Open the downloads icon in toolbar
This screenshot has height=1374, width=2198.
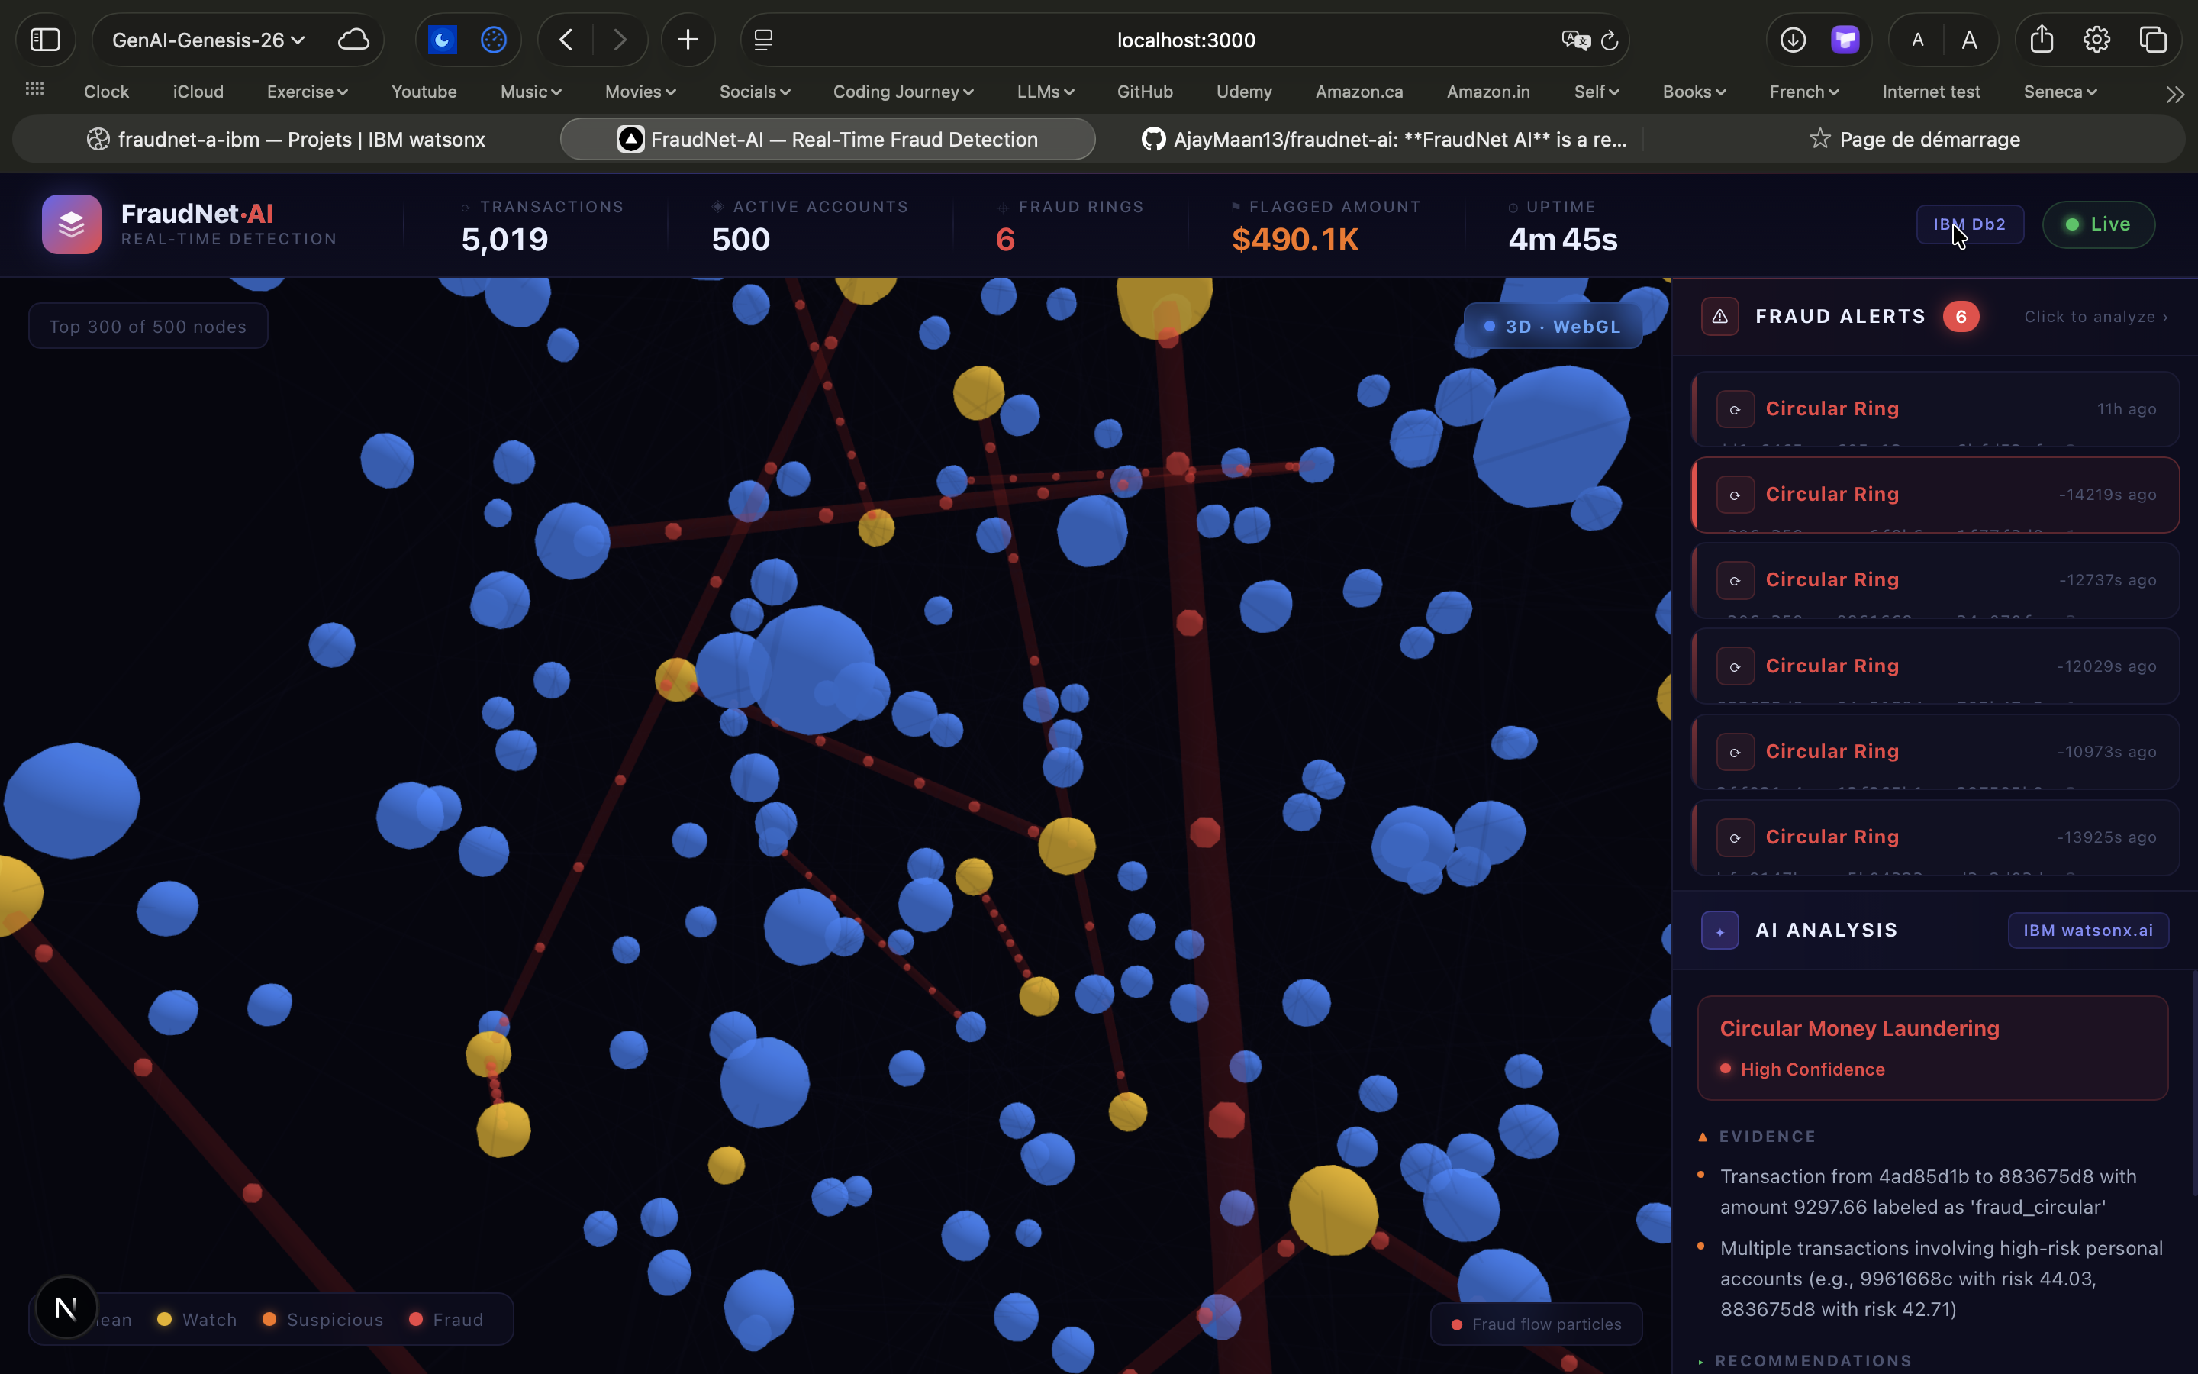coord(1792,40)
